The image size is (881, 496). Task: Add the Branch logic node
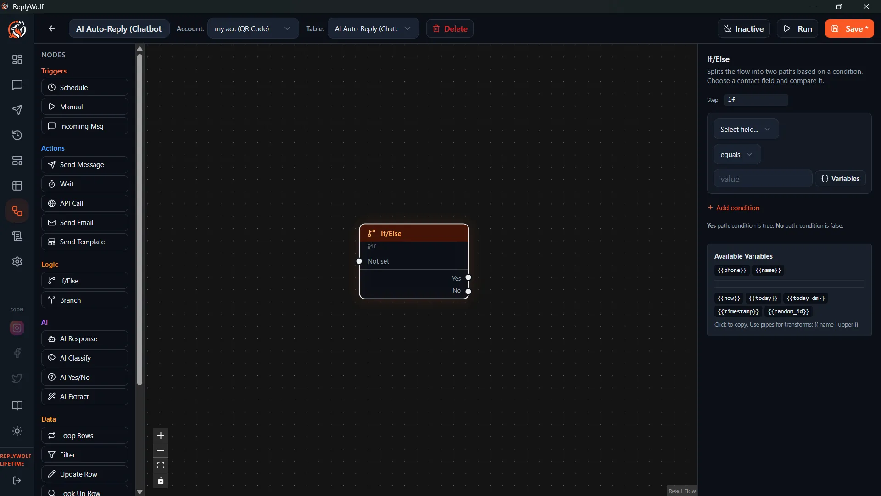point(85,300)
